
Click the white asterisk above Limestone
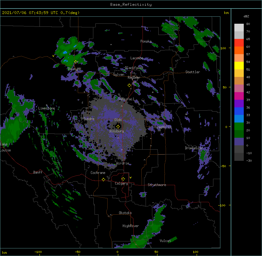(x=47, y=105)
